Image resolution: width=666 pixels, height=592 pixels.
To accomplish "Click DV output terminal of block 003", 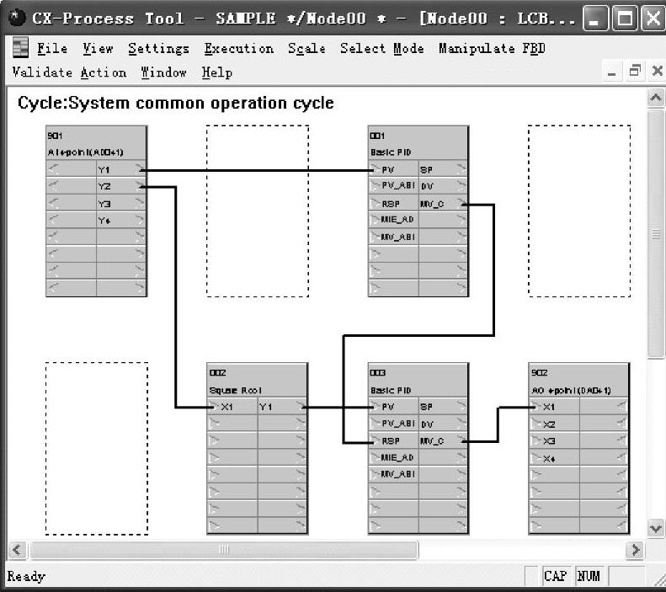I will [443, 424].
